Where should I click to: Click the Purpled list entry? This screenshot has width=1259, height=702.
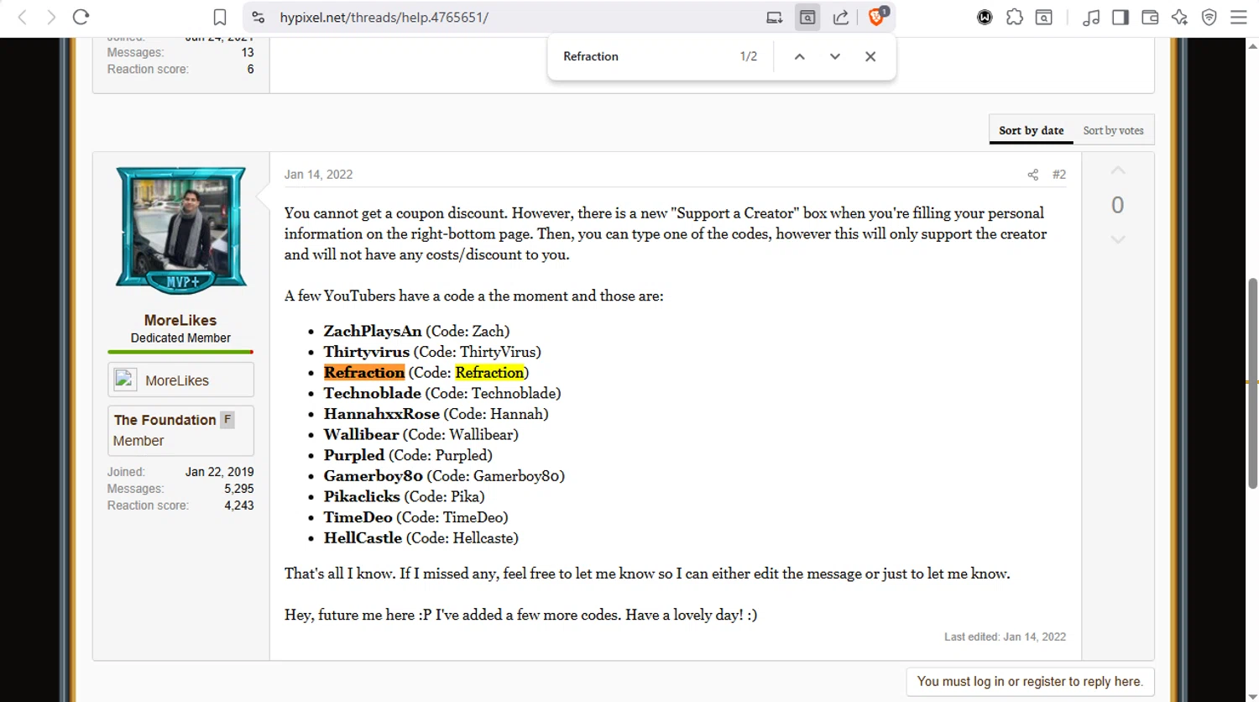tap(408, 455)
